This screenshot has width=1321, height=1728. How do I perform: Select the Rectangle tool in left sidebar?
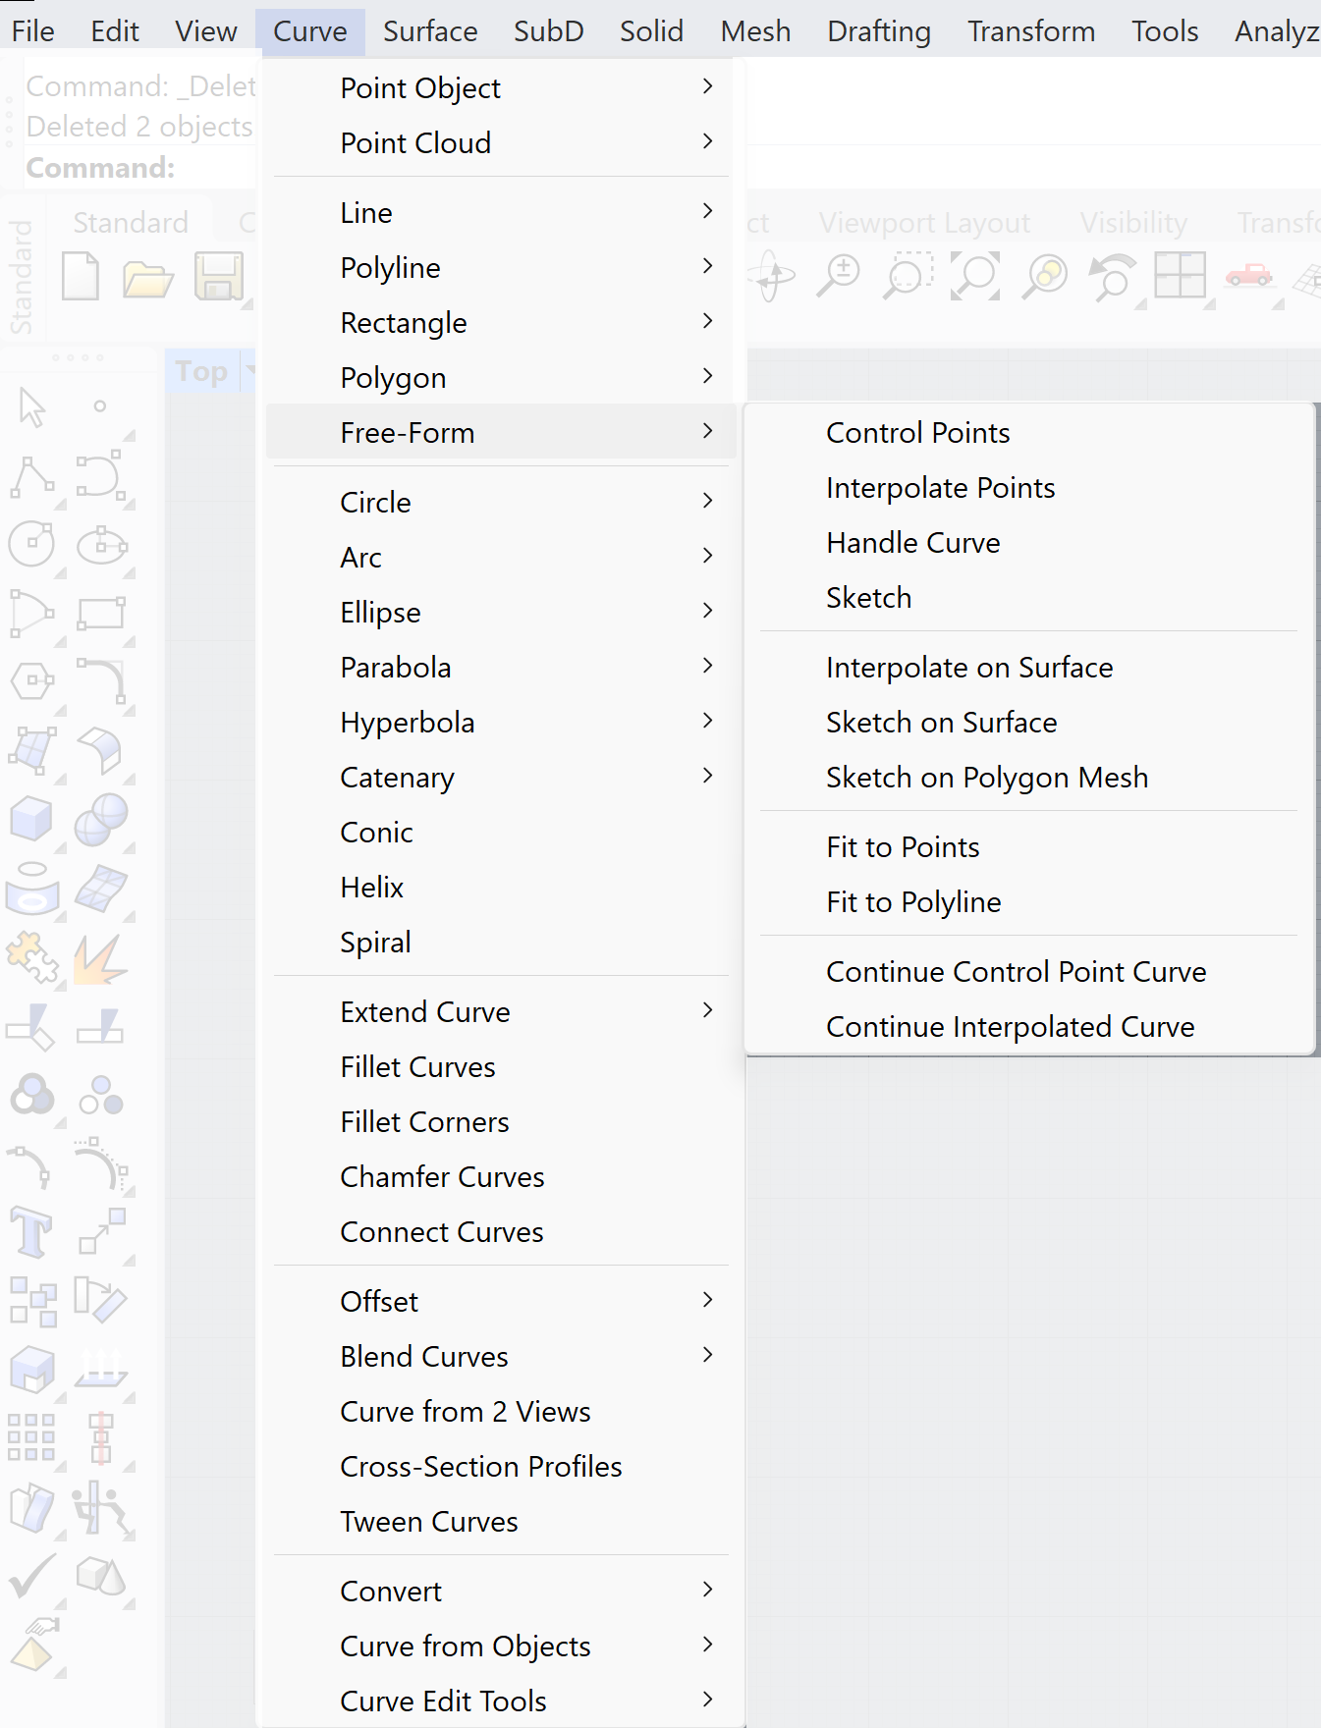pyautogui.click(x=101, y=613)
